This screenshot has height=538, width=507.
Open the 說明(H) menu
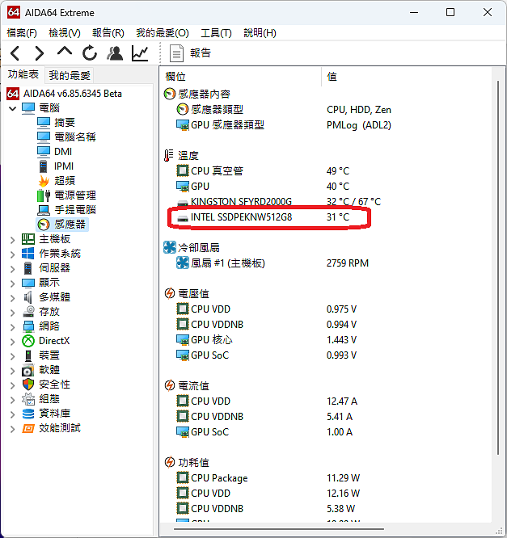(x=260, y=33)
